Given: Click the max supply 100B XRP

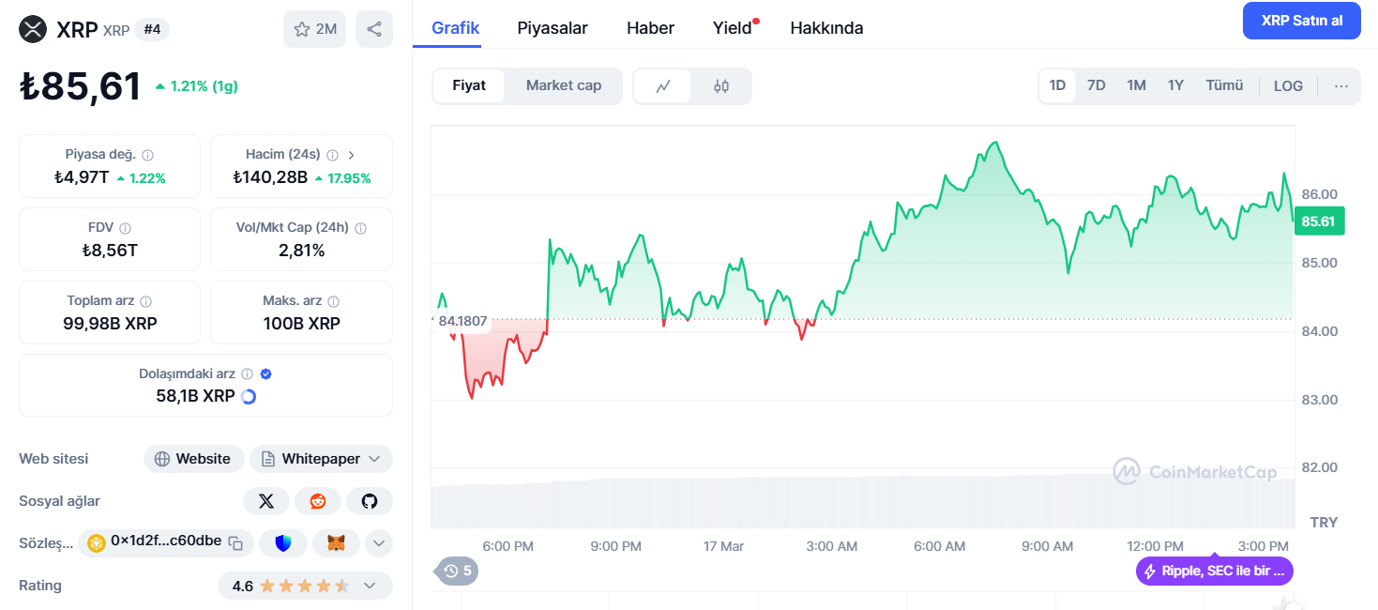Looking at the screenshot, I should click(302, 324).
